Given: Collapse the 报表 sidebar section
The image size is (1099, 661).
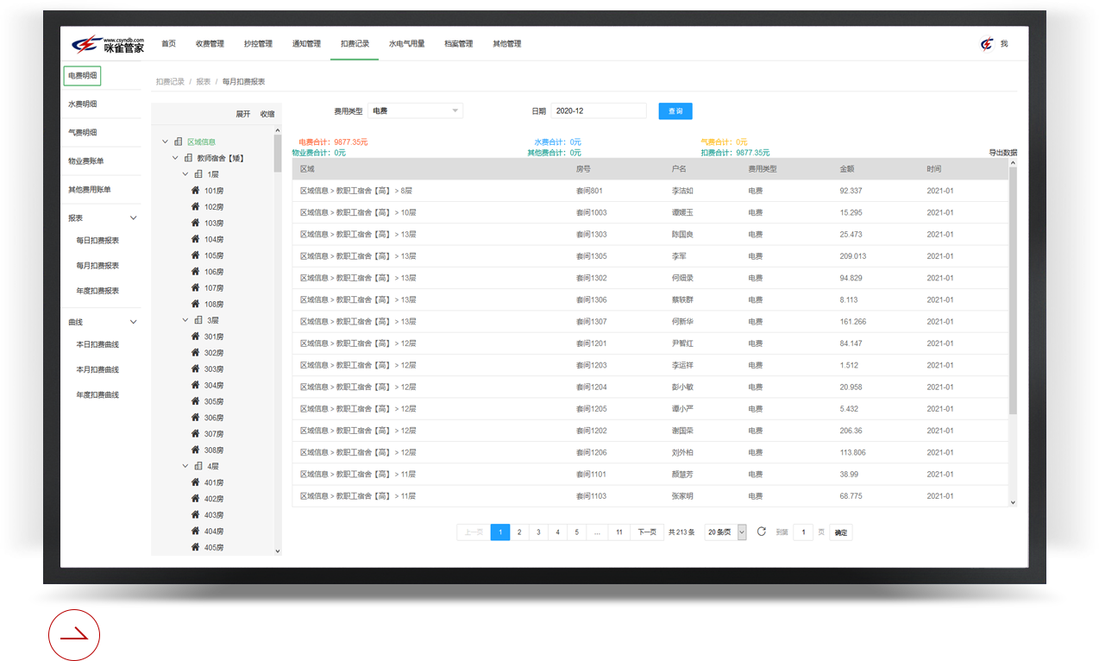Looking at the screenshot, I should [133, 218].
